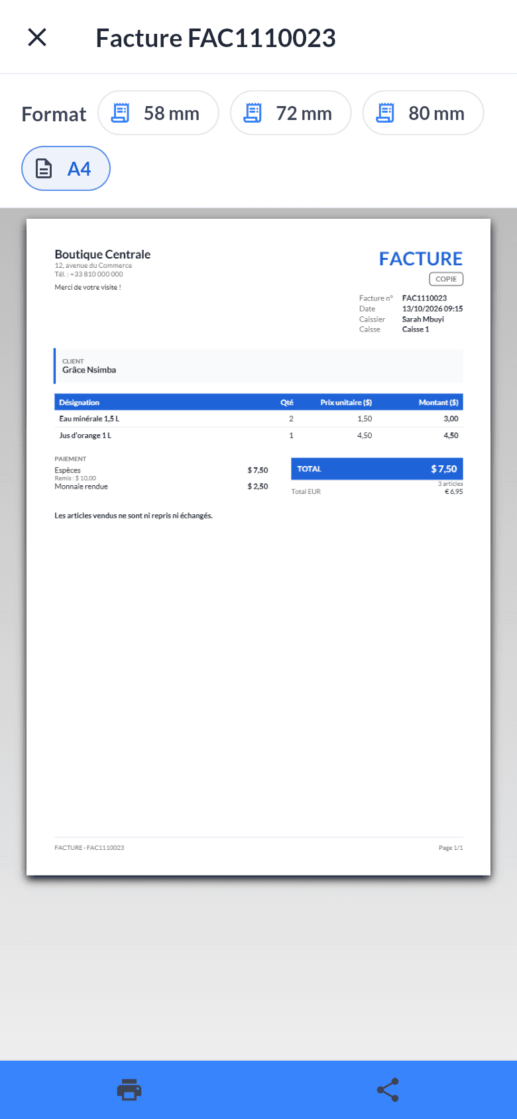Image resolution: width=517 pixels, height=1119 pixels.
Task: Close the invoice preview with the X icon
Action: (x=37, y=37)
